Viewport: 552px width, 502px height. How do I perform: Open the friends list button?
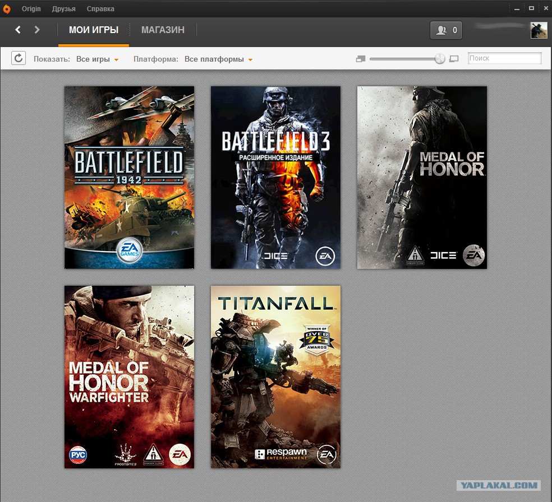tap(446, 30)
